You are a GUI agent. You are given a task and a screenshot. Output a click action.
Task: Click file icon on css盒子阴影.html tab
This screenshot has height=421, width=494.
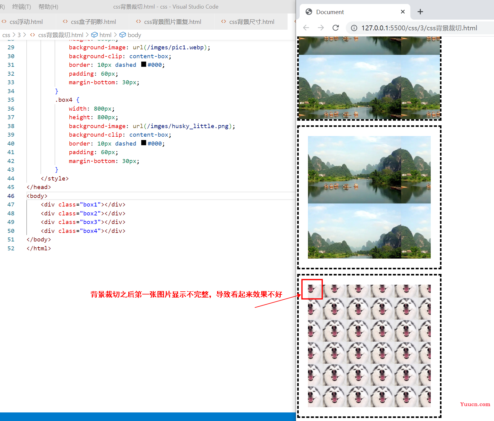65,21
